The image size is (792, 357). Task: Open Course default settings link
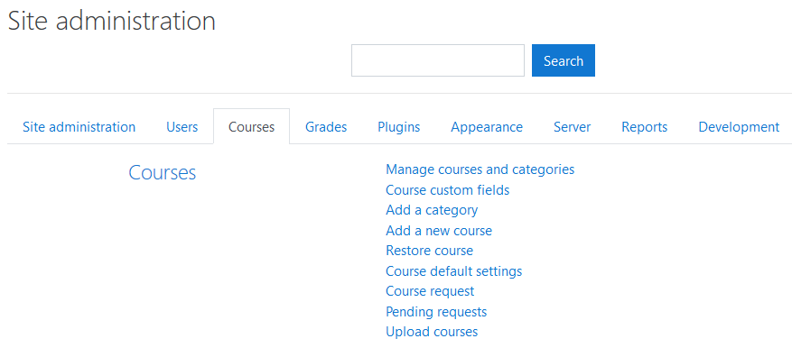click(x=454, y=271)
